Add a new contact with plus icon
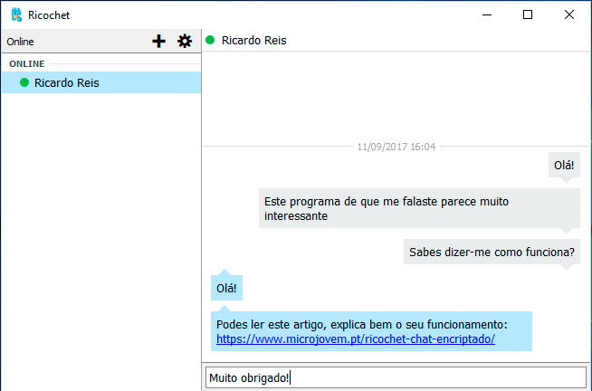Screen dimensions: 592x391 pos(158,41)
